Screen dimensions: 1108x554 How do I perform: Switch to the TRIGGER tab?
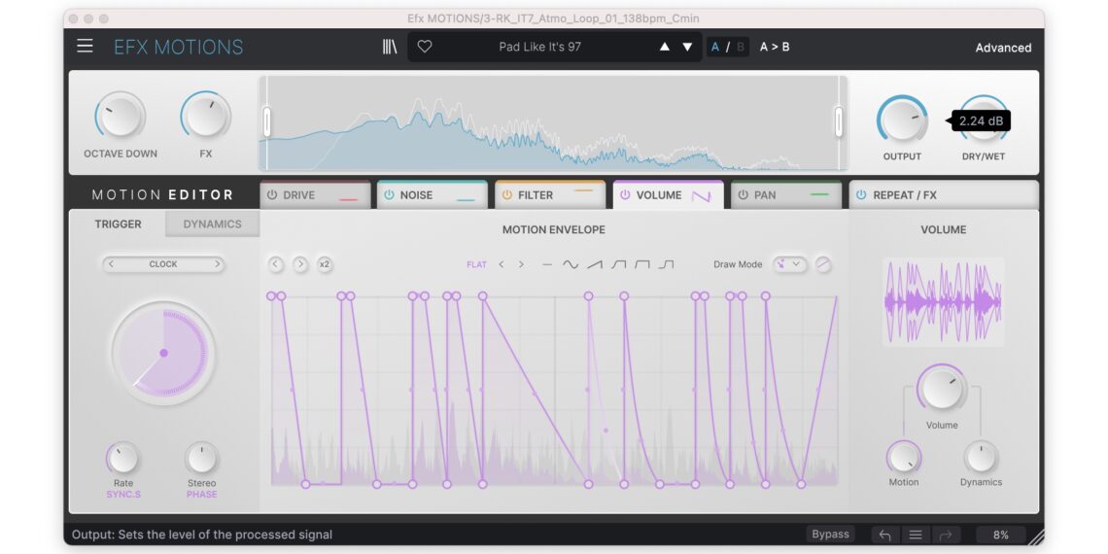click(118, 224)
